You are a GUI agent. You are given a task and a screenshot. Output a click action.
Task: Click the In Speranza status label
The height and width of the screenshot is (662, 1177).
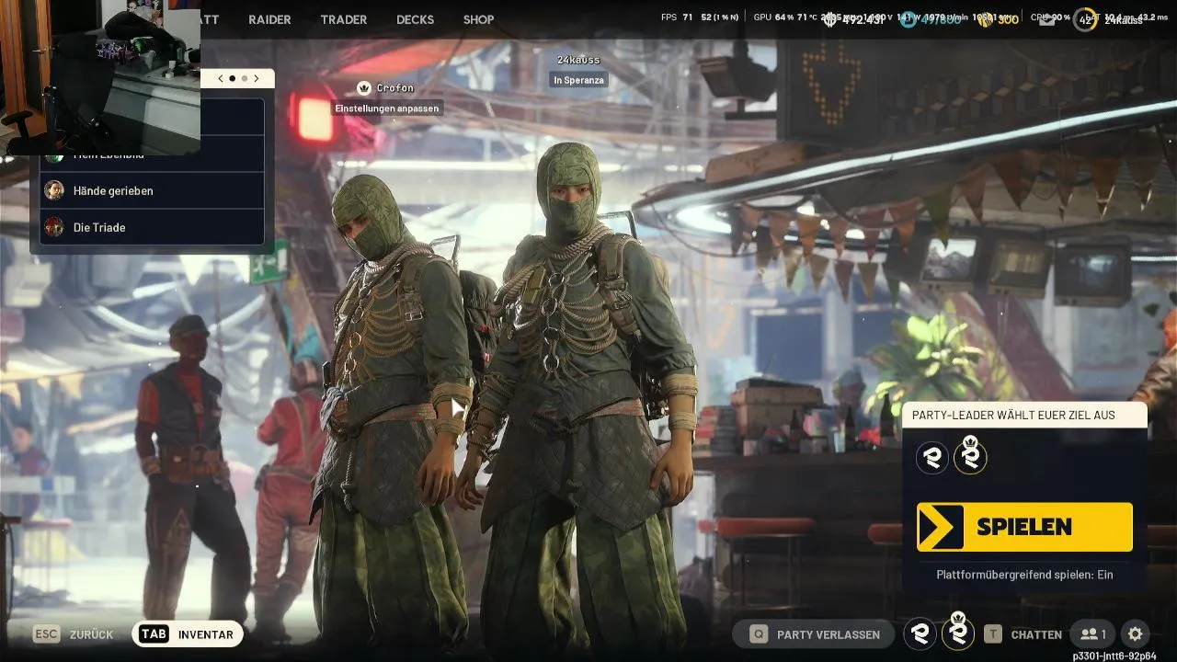(579, 80)
